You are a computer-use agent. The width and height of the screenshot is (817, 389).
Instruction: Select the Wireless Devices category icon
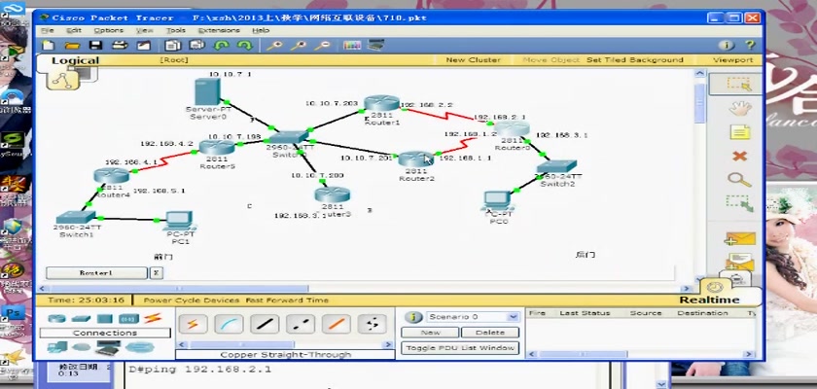click(128, 318)
